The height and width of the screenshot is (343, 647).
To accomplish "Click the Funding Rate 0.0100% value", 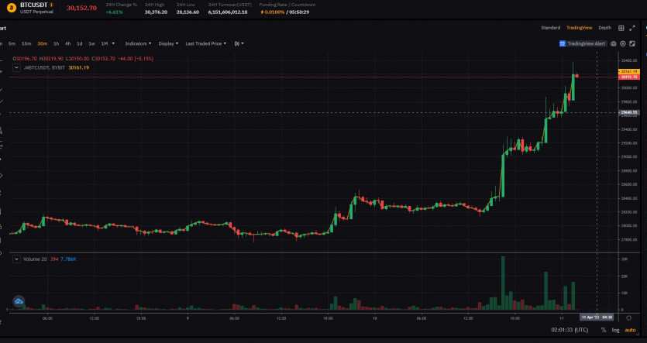I will coord(274,12).
